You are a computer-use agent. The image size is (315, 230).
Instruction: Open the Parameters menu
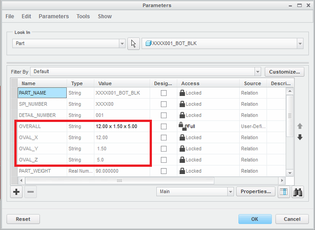click(x=54, y=16)
